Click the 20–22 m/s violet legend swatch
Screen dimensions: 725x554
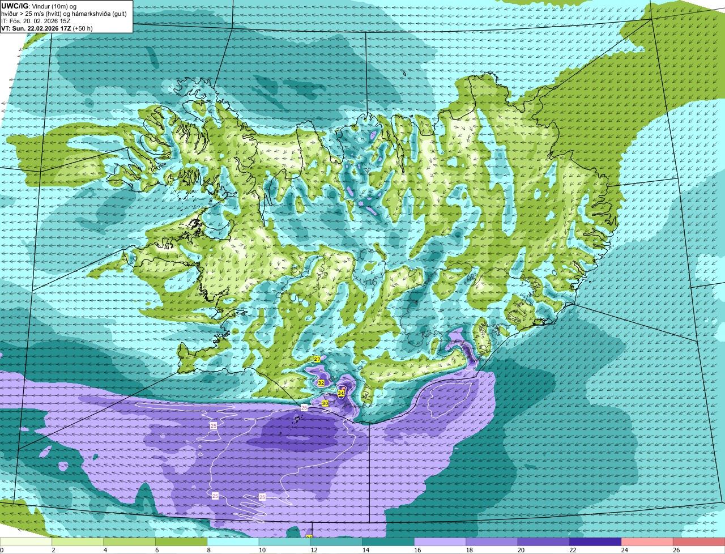pyautogui.click(x=544, y=542)
